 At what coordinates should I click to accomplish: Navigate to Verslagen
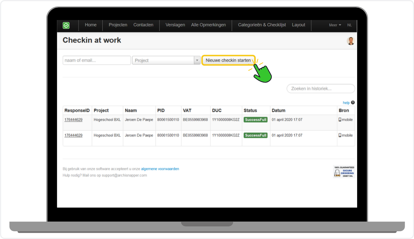tap(175, 25)
